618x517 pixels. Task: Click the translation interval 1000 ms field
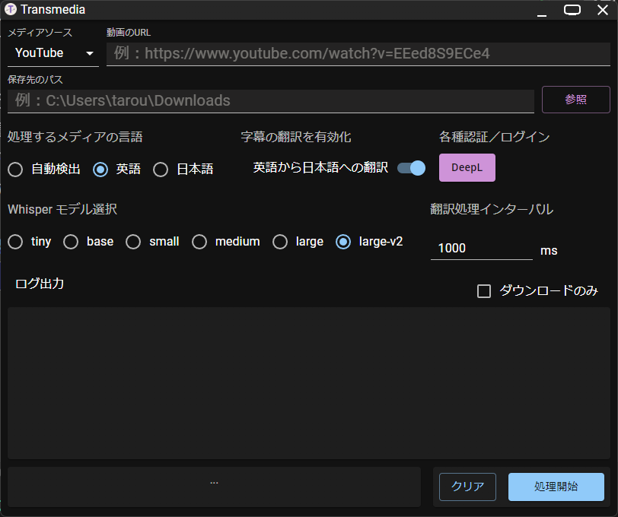[x=482, y=249]
